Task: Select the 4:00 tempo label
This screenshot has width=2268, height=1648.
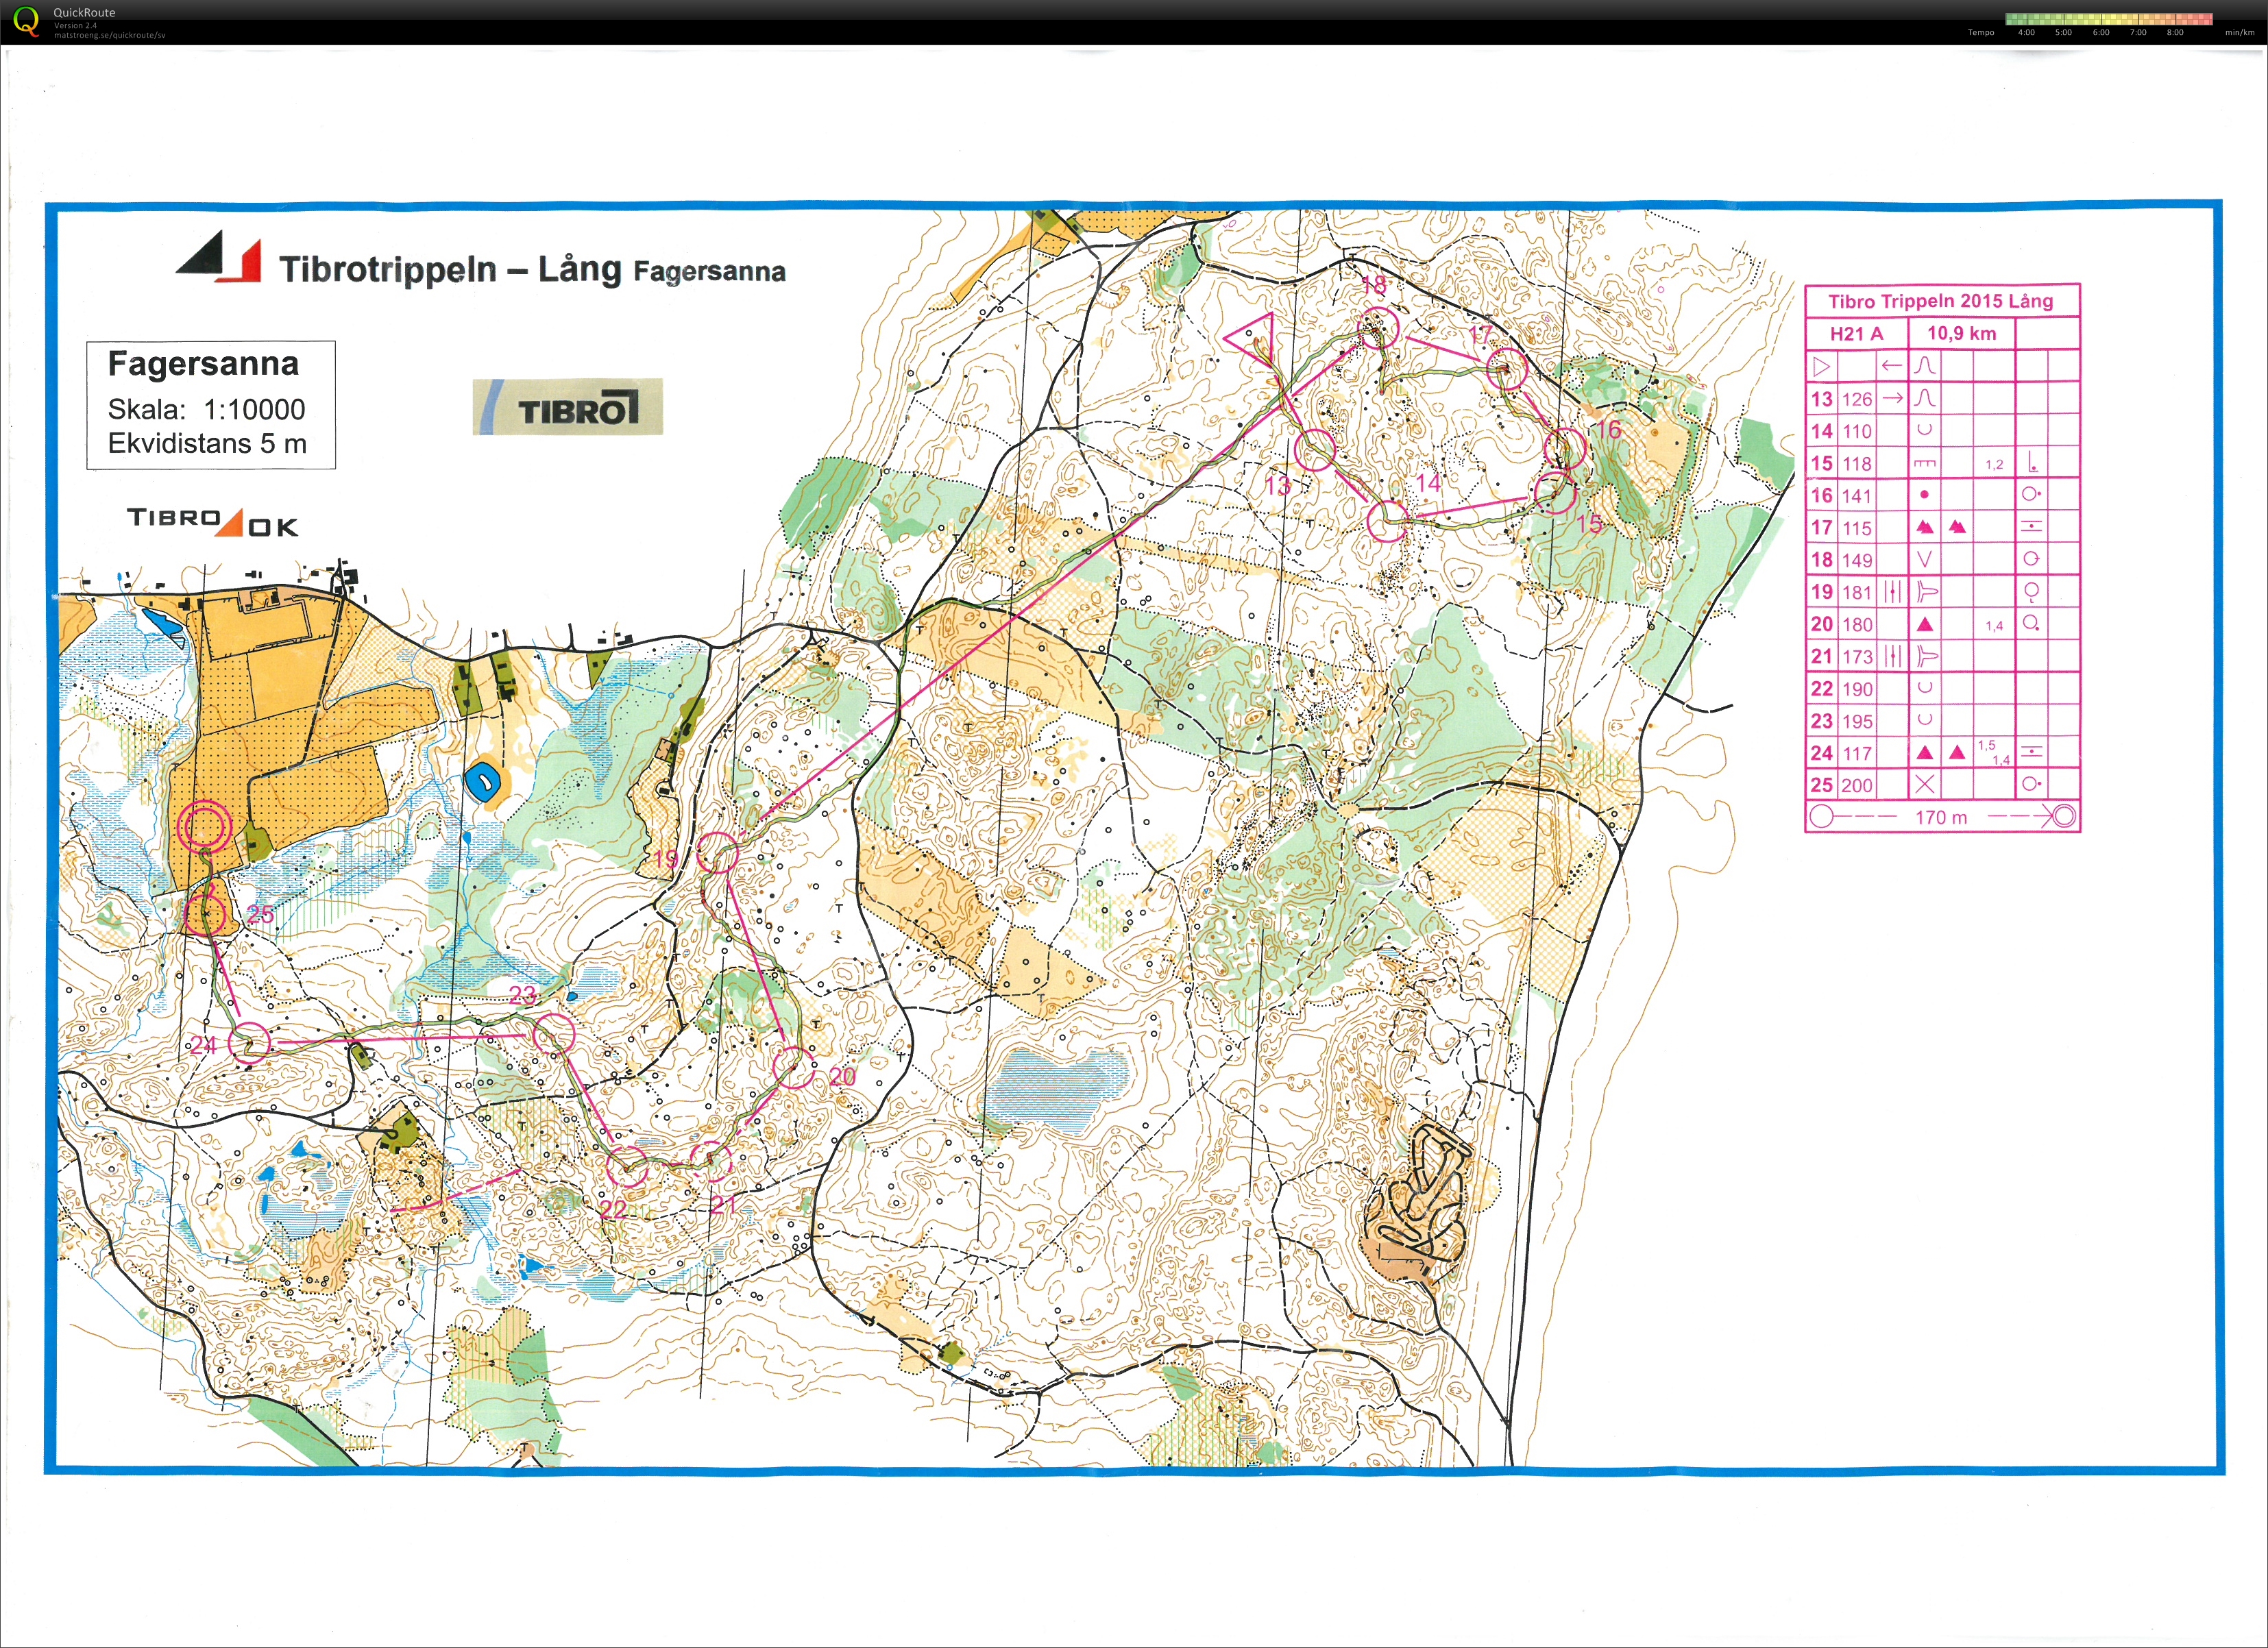Action: coord(2026,32)
